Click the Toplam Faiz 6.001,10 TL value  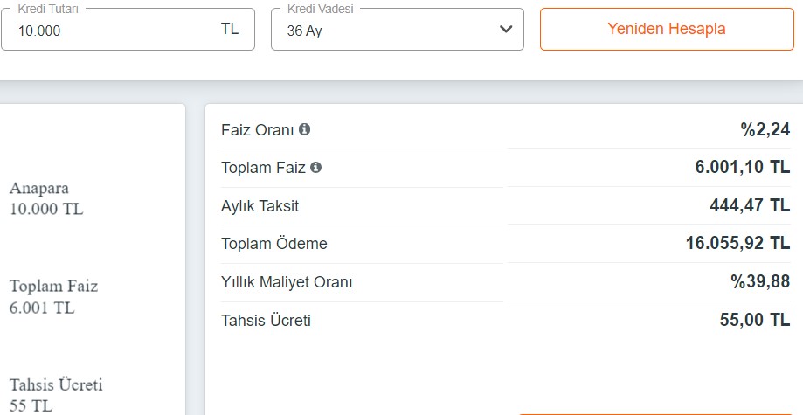[742, 167]
